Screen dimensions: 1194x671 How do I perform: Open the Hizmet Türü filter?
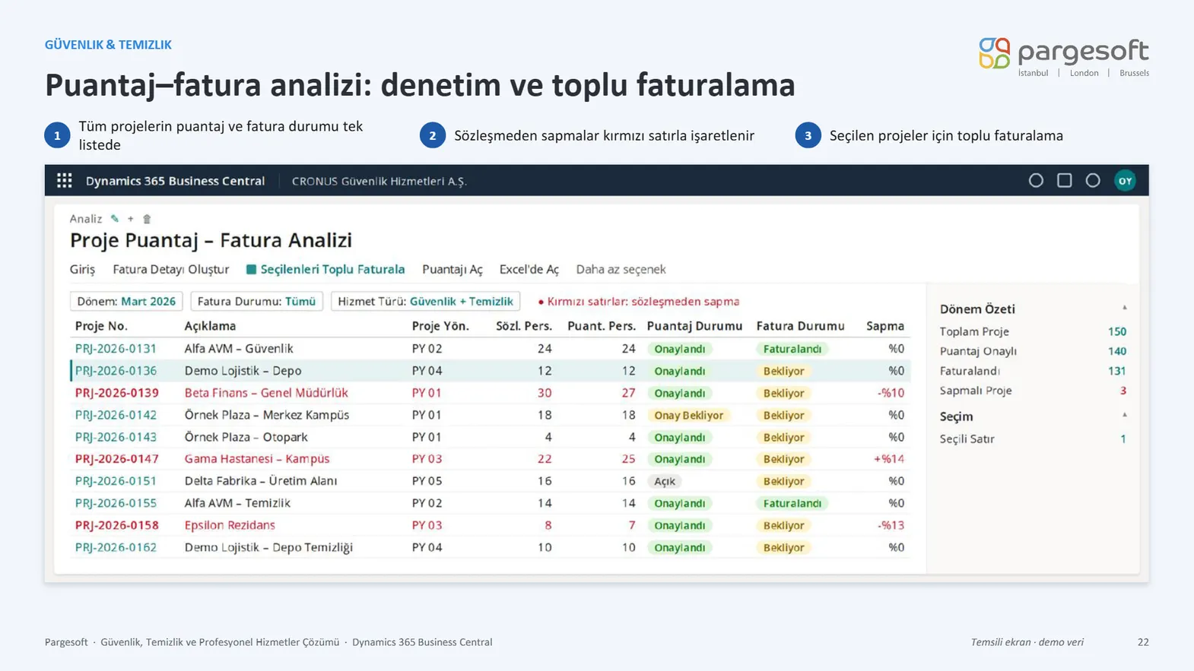click(425, 302)
